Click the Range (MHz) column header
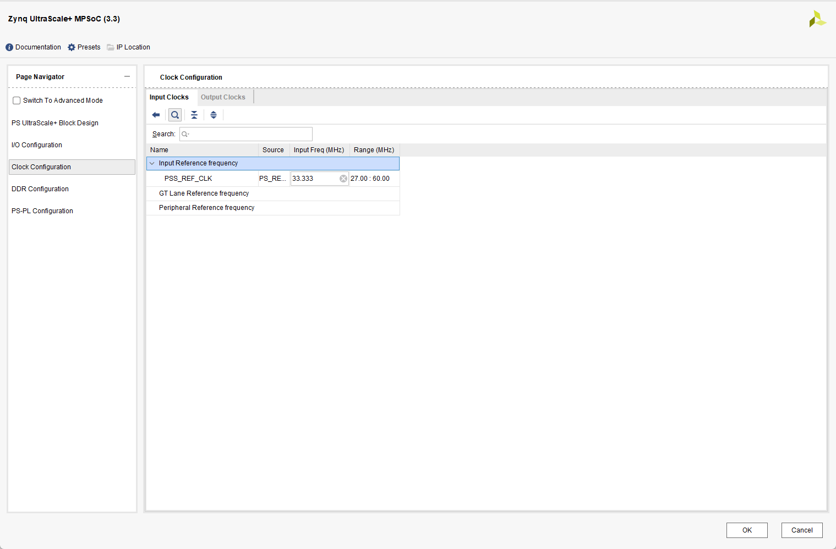Screen dimensions: 836x549 click(x=375, y=150)
